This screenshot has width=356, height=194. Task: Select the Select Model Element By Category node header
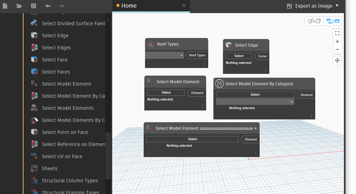(264, 84)
